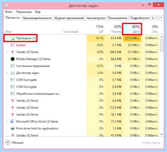Click the Проводник folder icon

(x=13, y=38)
